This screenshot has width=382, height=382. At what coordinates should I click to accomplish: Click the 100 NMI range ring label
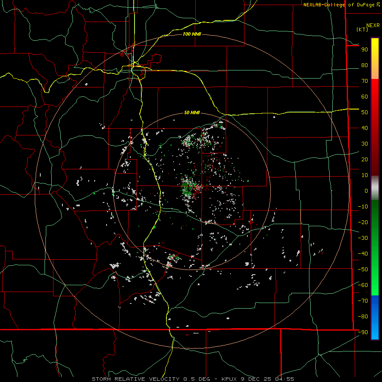tap(192, 34)
